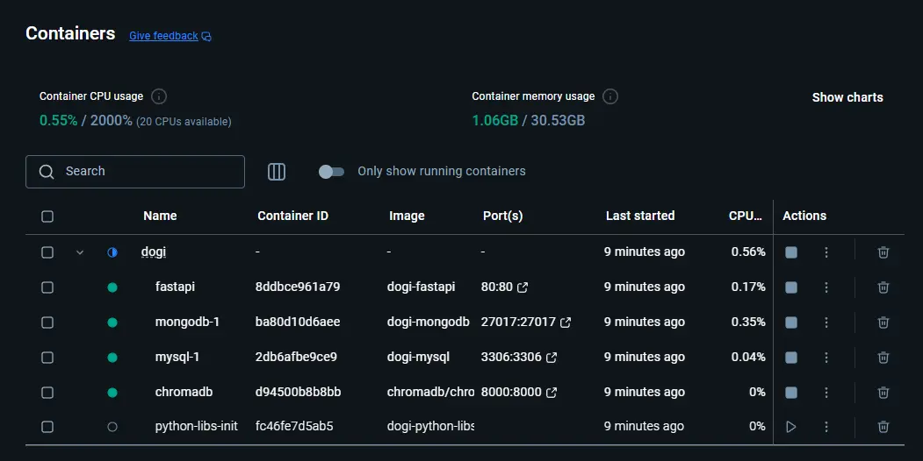This screenshot has height=461, width=923.
Task: Click container ID d94500b8b8bb
Action: tap(298, 392)
